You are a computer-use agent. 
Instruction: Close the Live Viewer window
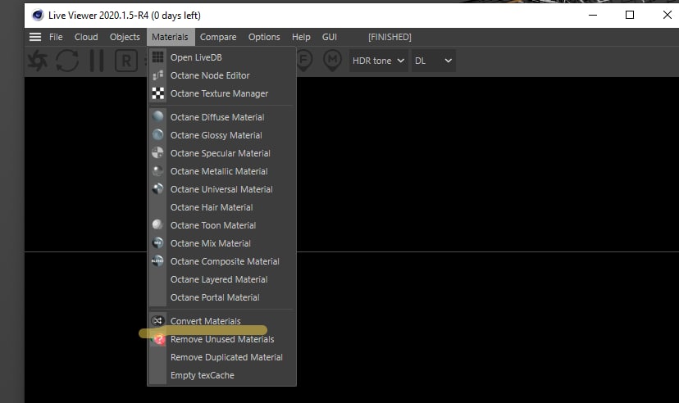point(667,15)
